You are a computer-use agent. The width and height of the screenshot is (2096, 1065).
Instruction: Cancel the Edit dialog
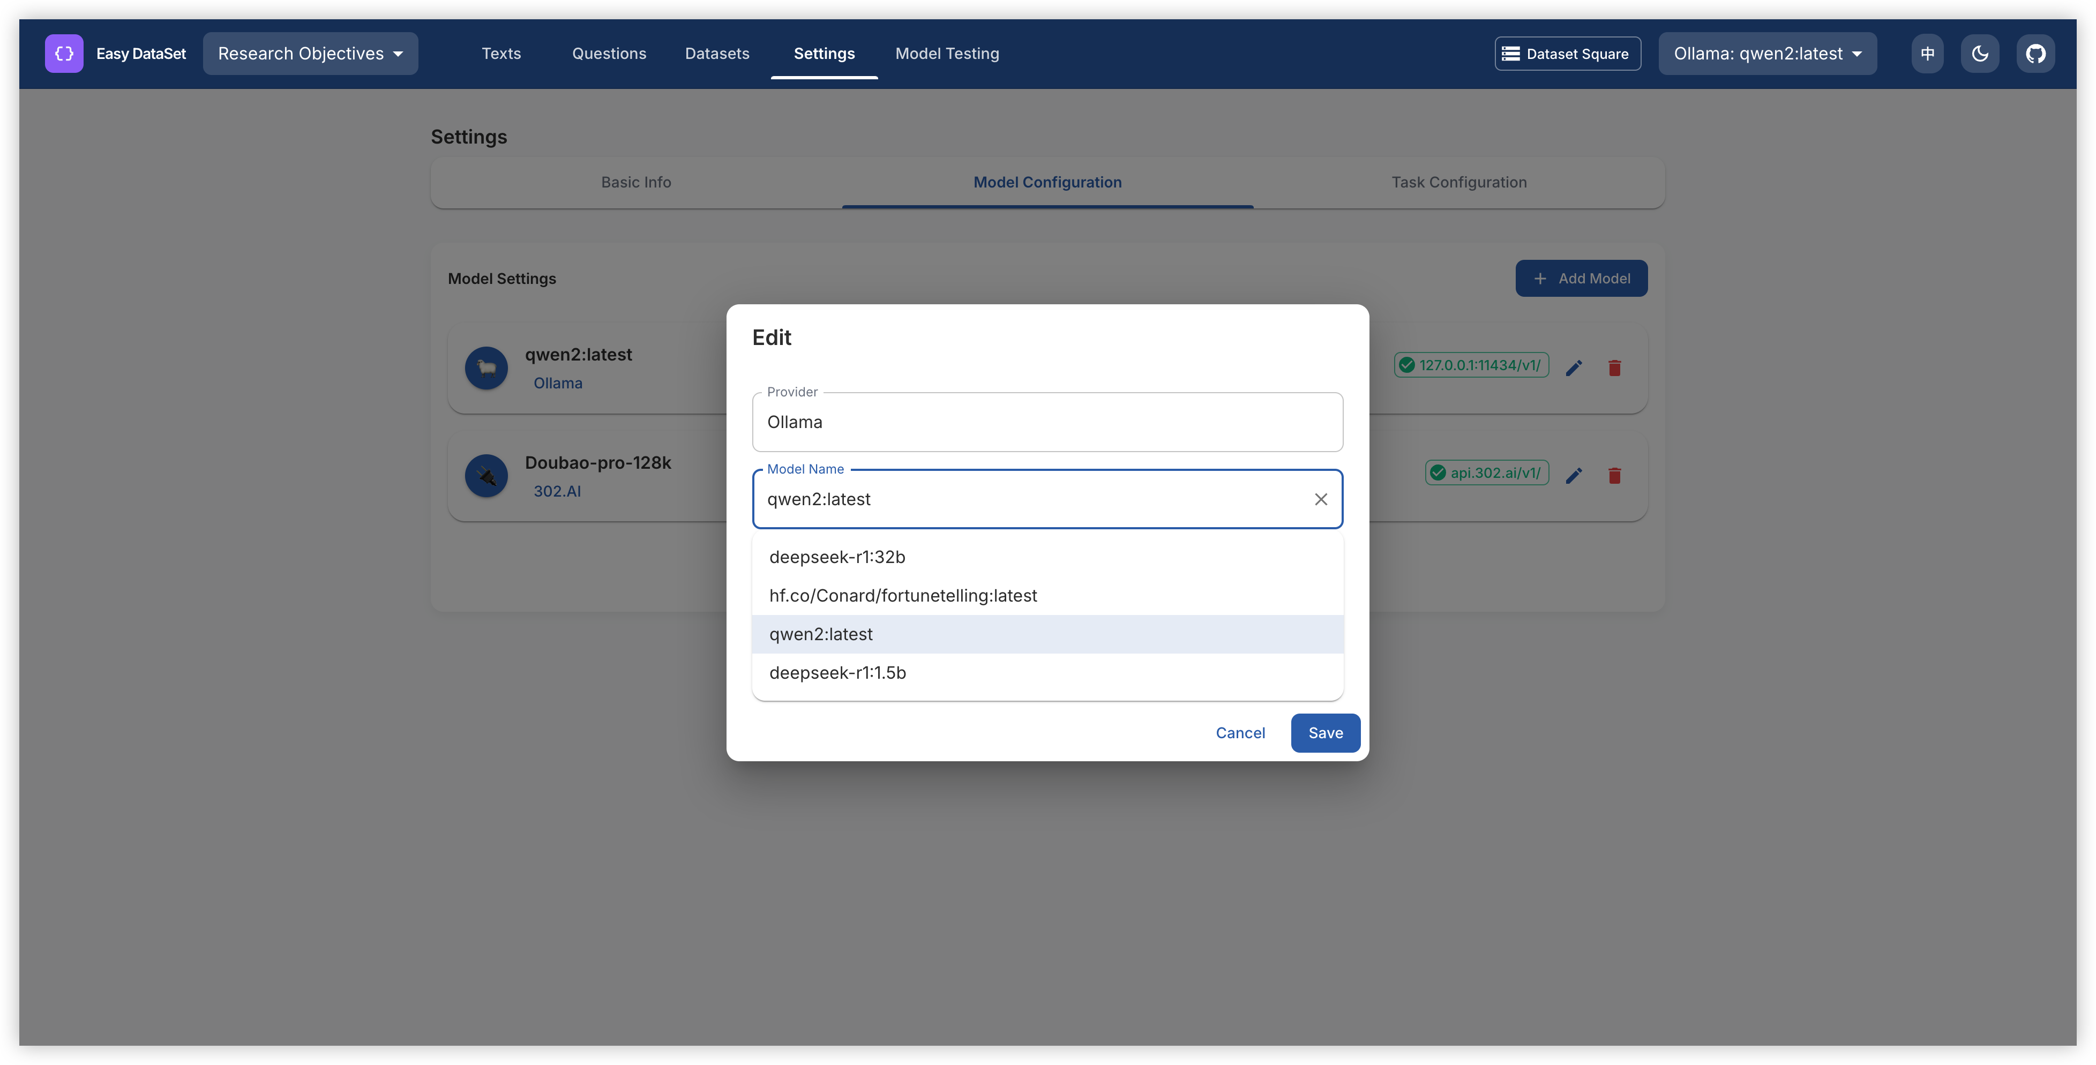click(1239, 733)
